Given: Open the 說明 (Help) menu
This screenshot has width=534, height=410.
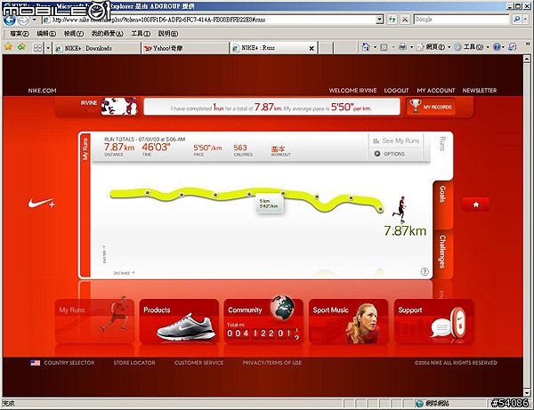Looking at the screenshot, I should 168,33.
